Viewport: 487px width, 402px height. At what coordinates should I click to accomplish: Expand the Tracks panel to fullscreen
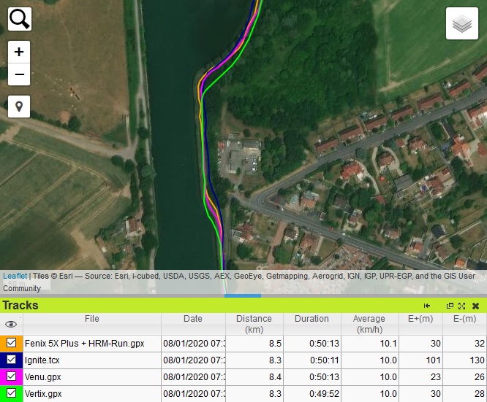[x=462, y=306]
